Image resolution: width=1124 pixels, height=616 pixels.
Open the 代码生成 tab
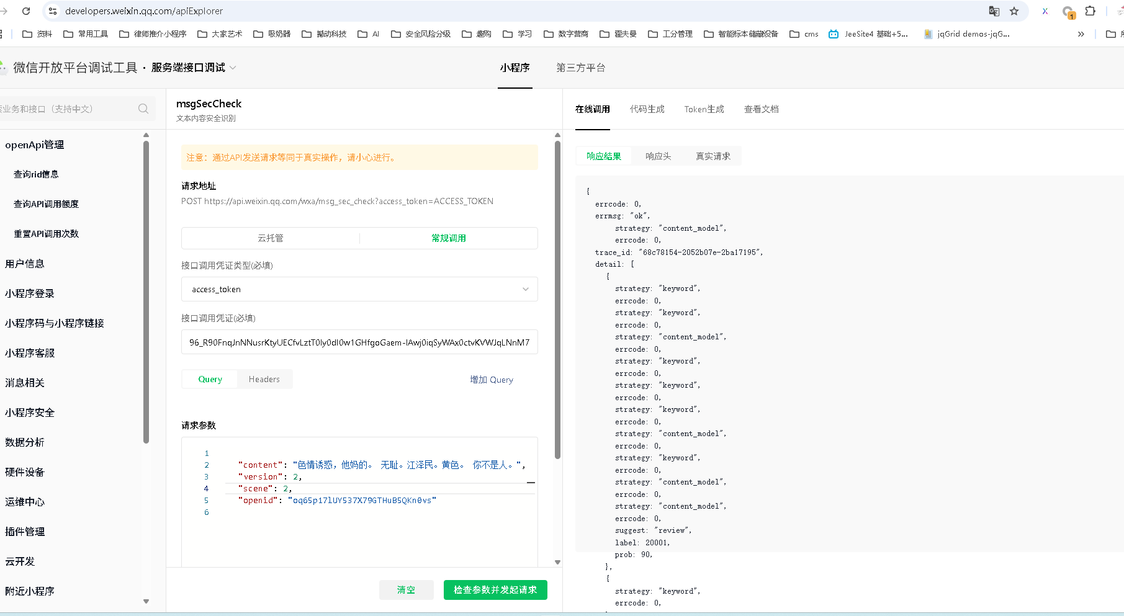[x=647, y=109]
